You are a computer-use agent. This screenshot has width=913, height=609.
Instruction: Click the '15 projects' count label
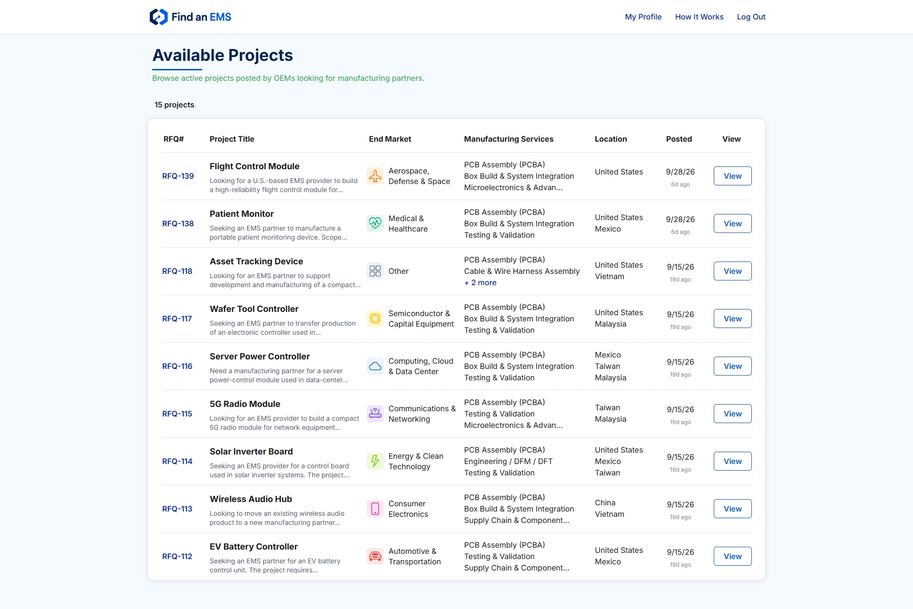(174, 105)
